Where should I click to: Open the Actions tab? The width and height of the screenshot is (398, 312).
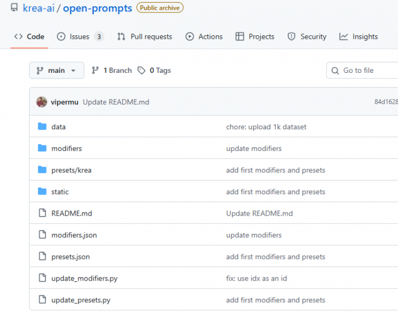[204, 36]
